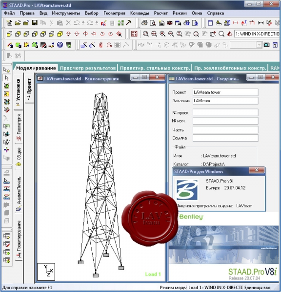Open the vertical Геометрия page tab
The width and height of the screenshot is (281, 292).
(19, 127)
